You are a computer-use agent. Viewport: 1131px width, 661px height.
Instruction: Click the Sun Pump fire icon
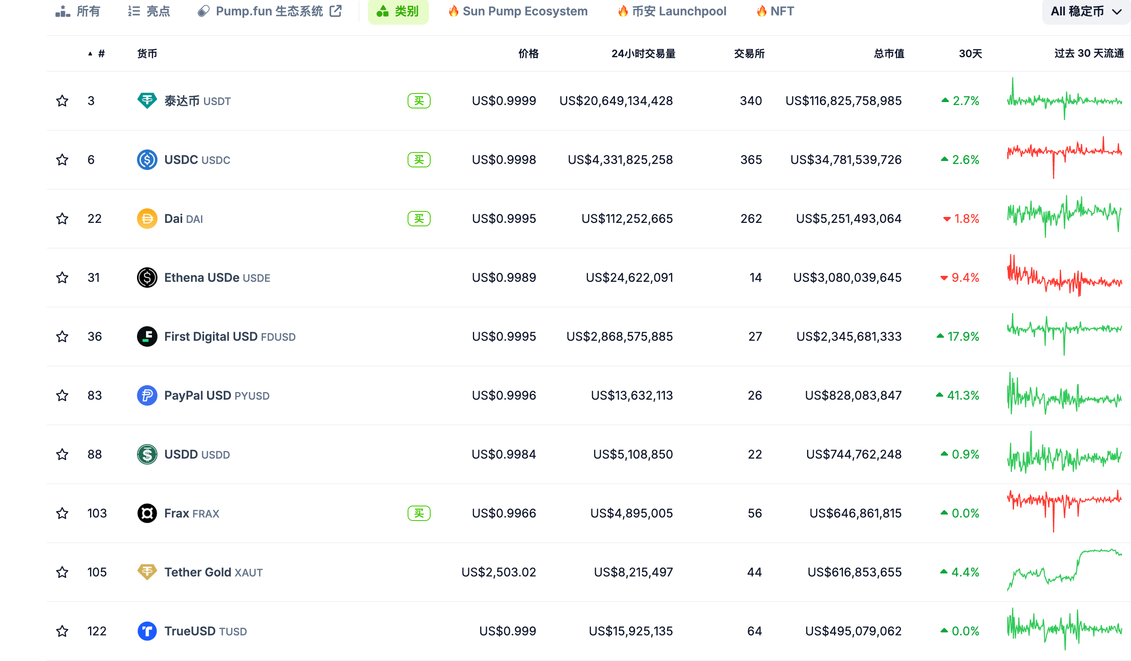click(x=454, y=11)
